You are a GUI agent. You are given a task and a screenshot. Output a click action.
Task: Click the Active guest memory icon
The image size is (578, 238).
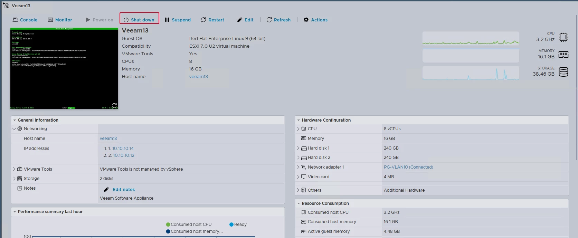tap(304, 231)
